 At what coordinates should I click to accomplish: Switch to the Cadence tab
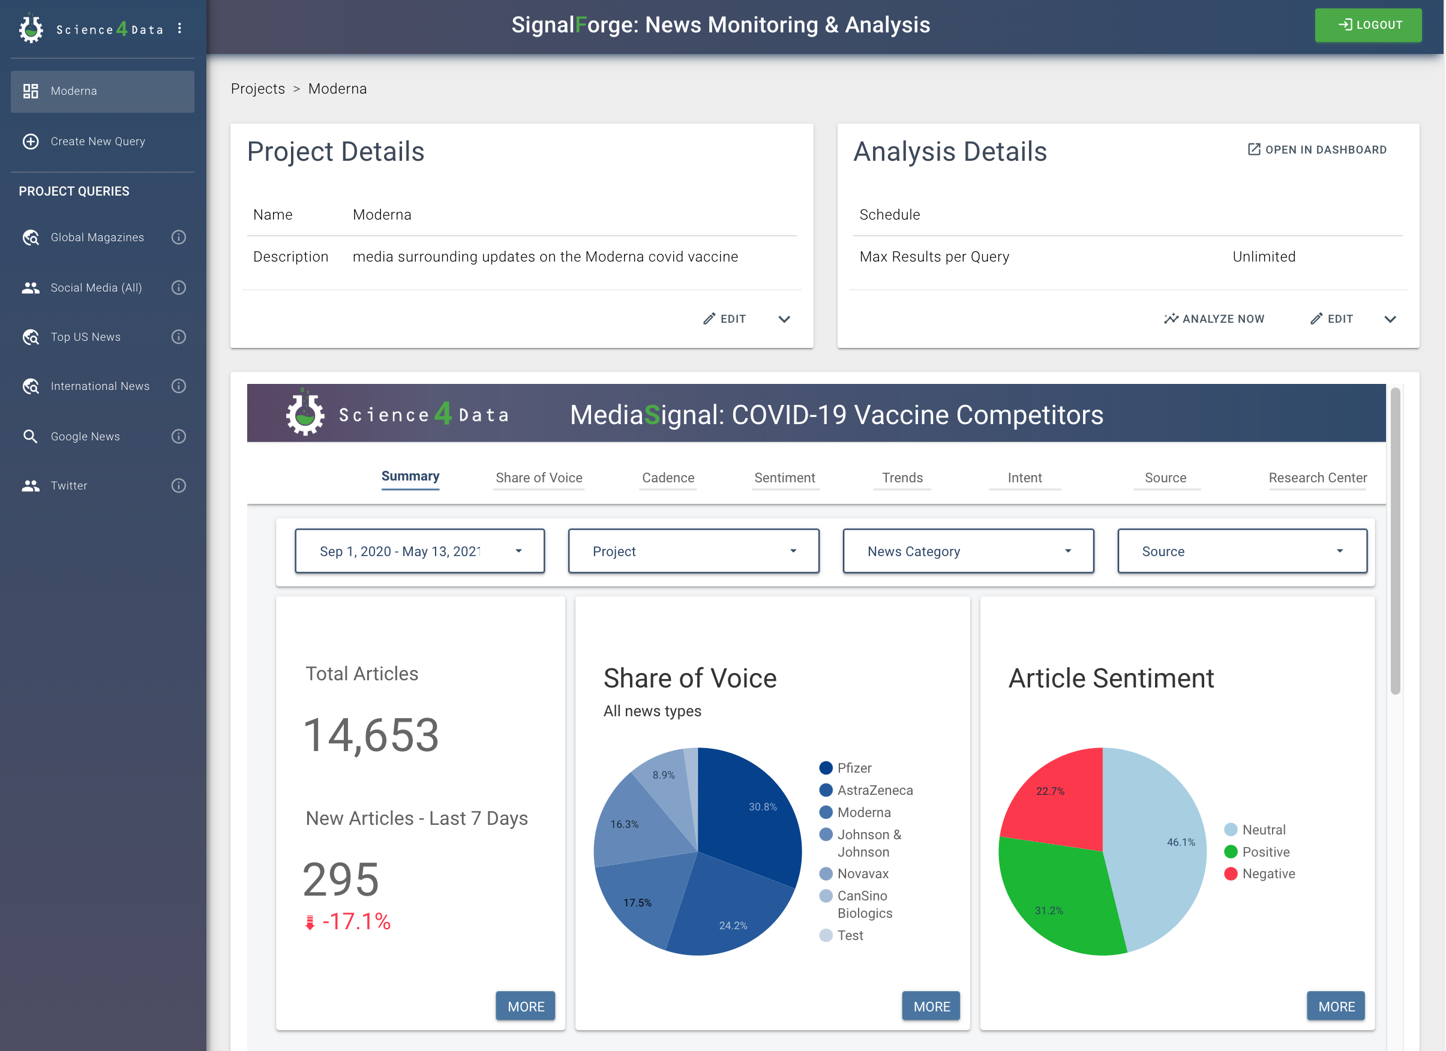click(x=668, y=478)
